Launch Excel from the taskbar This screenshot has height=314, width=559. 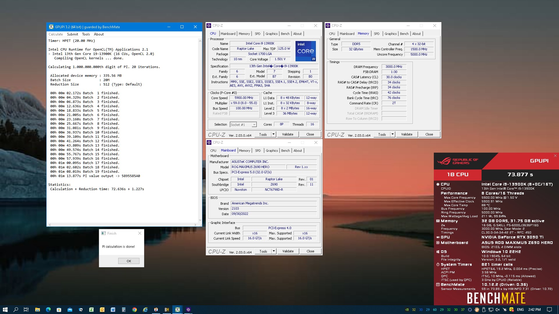pyautogui.click(x=91, y=310)
